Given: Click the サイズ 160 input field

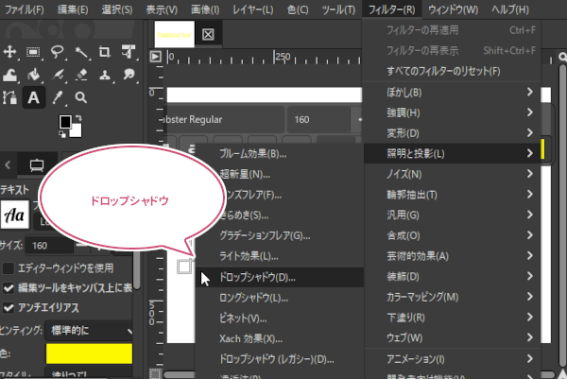Looking at the screenshot, I should pos(50,246).
